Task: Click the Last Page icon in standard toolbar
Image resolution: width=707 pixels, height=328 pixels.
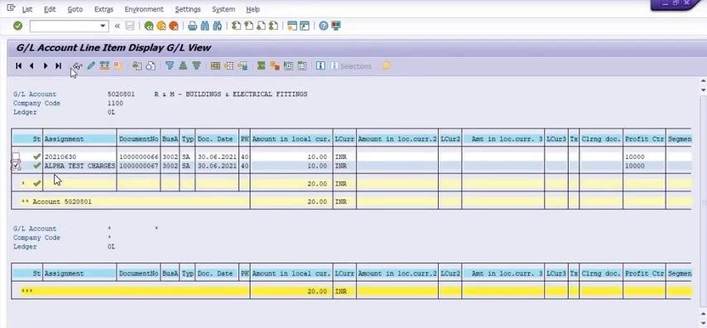Action: [273, 27]
